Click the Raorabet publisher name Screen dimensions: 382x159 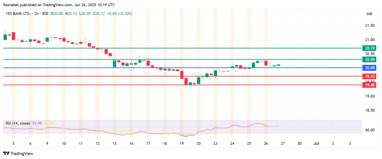point(12,4)
